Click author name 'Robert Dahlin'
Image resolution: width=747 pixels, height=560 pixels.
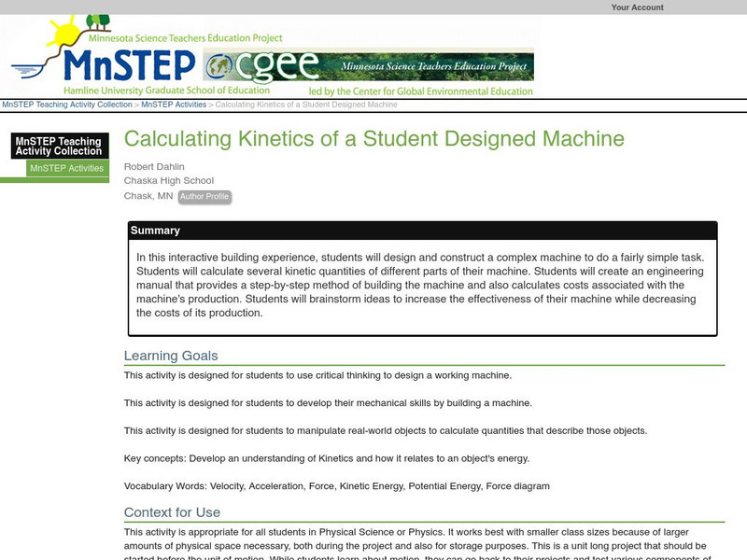coord(154,167)
